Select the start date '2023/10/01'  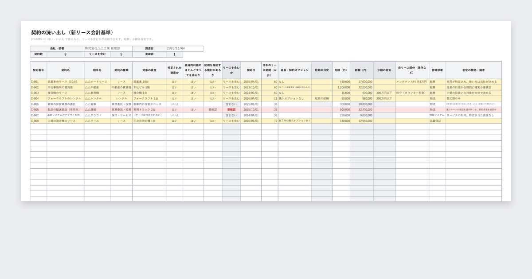[x=251, y=87]
